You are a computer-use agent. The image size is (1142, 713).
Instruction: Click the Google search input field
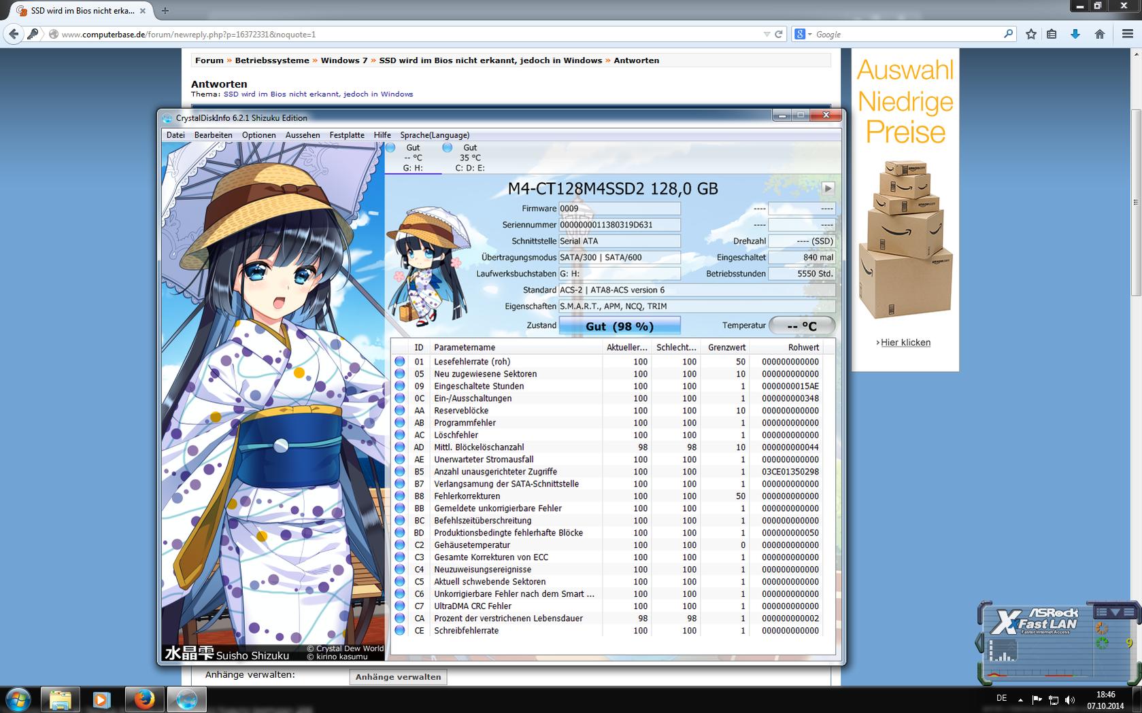pos(908,34)
